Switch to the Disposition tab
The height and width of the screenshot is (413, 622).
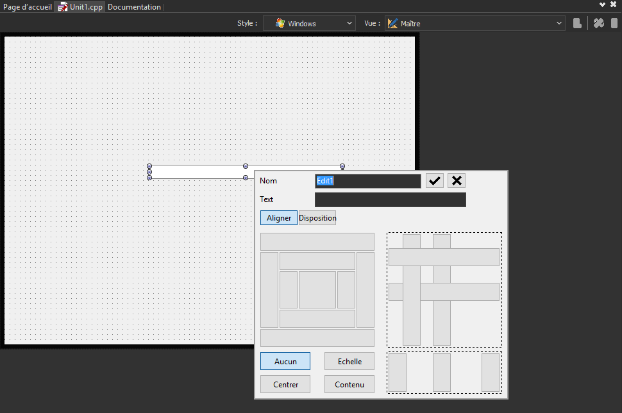pos(317,218)
